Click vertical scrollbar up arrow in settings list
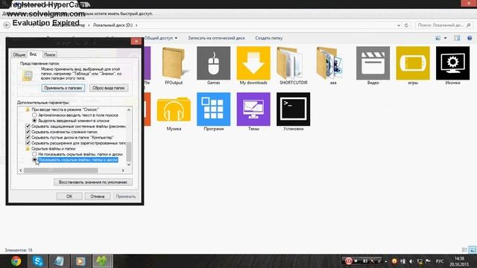This screenshot has width=477, height=268. pyautogui.click(x=129, y=109)
